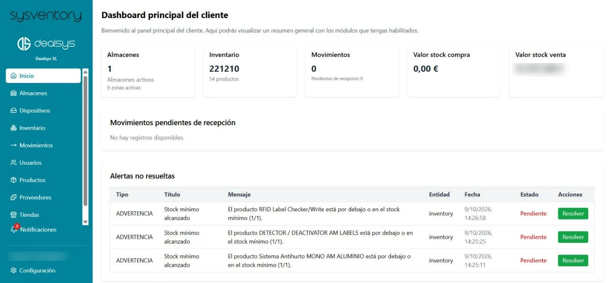The width and height of the screenshot is (610, 283).
Task: Click the date 9/10/2026, 14:25:25
Action: click(x=478, y=237)
